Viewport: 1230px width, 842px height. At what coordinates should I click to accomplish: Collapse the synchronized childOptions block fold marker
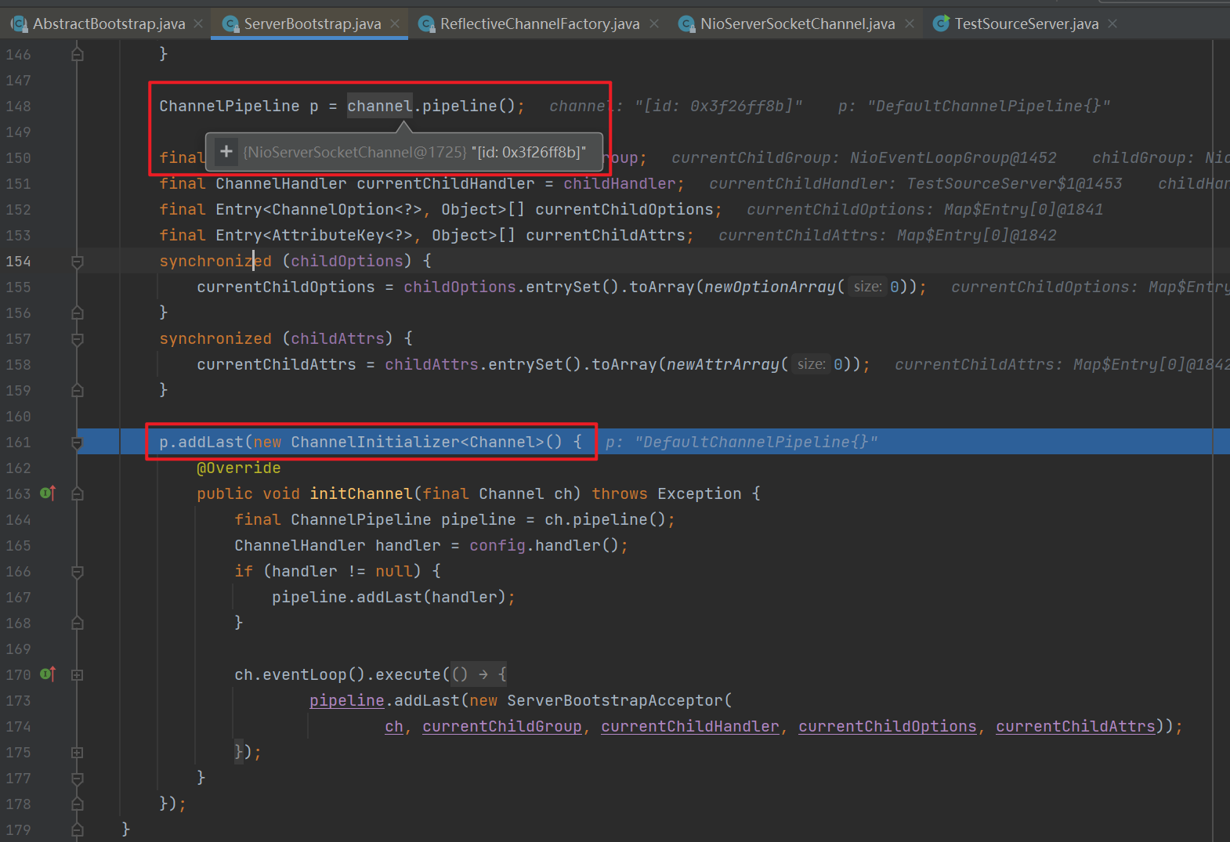(78, 262)
